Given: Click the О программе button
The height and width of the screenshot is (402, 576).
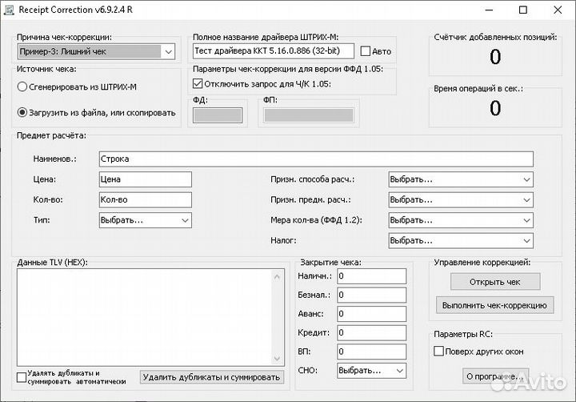Looking at the screenshot, I should click(x=495, y=376).
